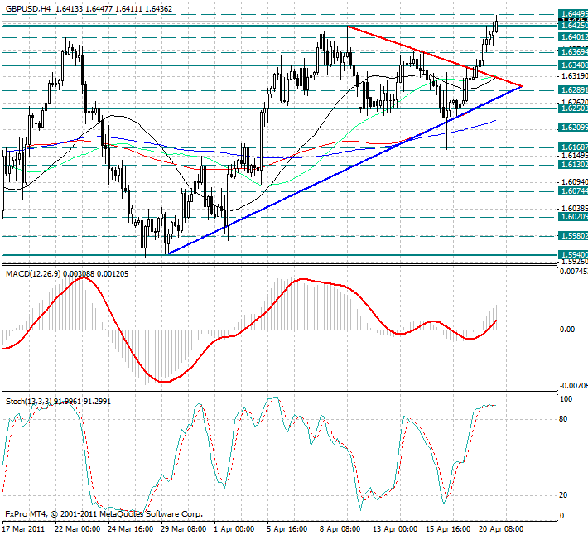The height and width of the screenshot is (535, 588).
Task: Click the 1.60940 price axis value
Action: pyautogui.click(x=574, y=182)
